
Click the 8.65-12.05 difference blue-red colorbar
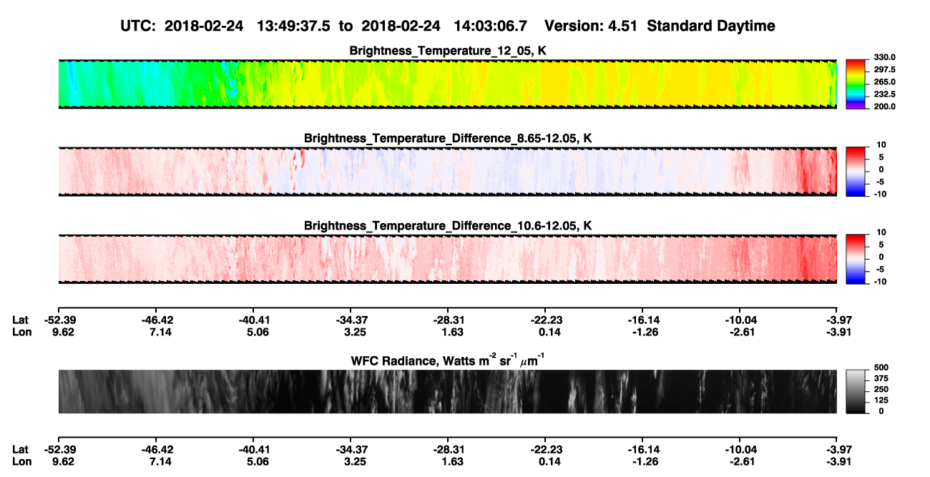pyautogui.click(x=856, y=171)
